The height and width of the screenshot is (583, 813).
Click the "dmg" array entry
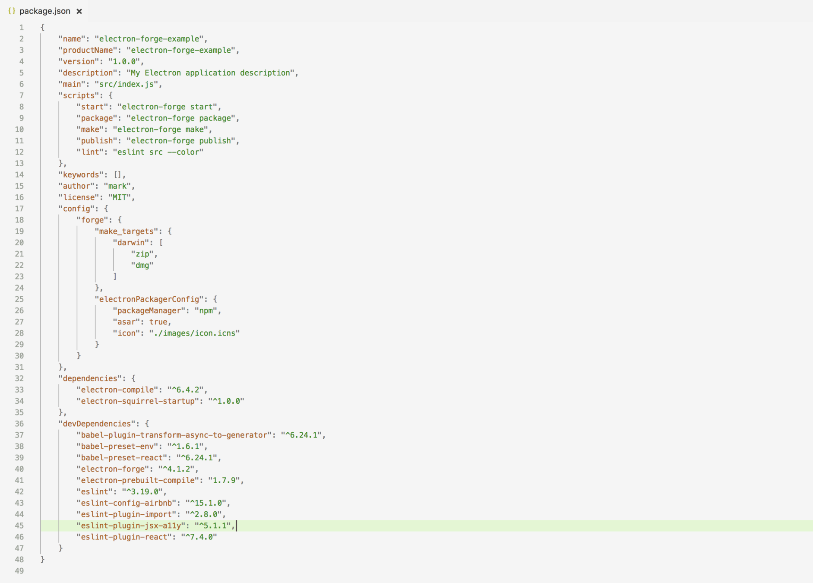click(x=142, y=265)
